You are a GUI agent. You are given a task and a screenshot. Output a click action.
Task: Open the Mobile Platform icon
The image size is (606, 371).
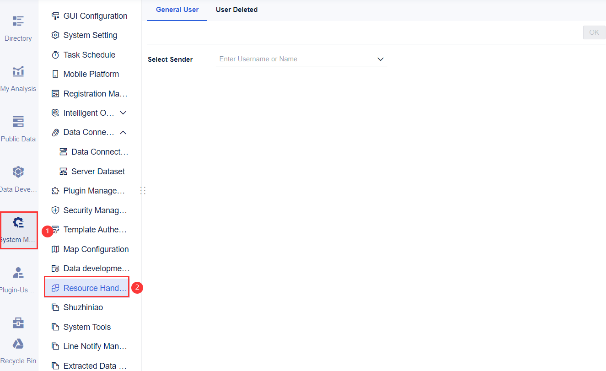click(x=55, y=74)
